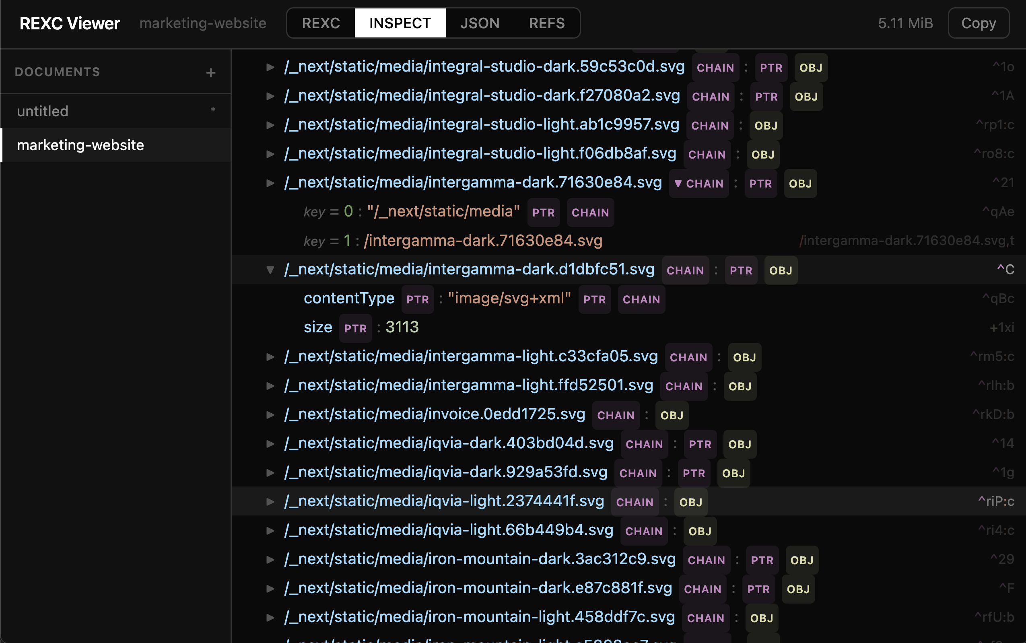The image size is (1026, 643).
Task: Expand the intergamma-light.c33cfa05.svg entry
Action: tap(270, 357)
